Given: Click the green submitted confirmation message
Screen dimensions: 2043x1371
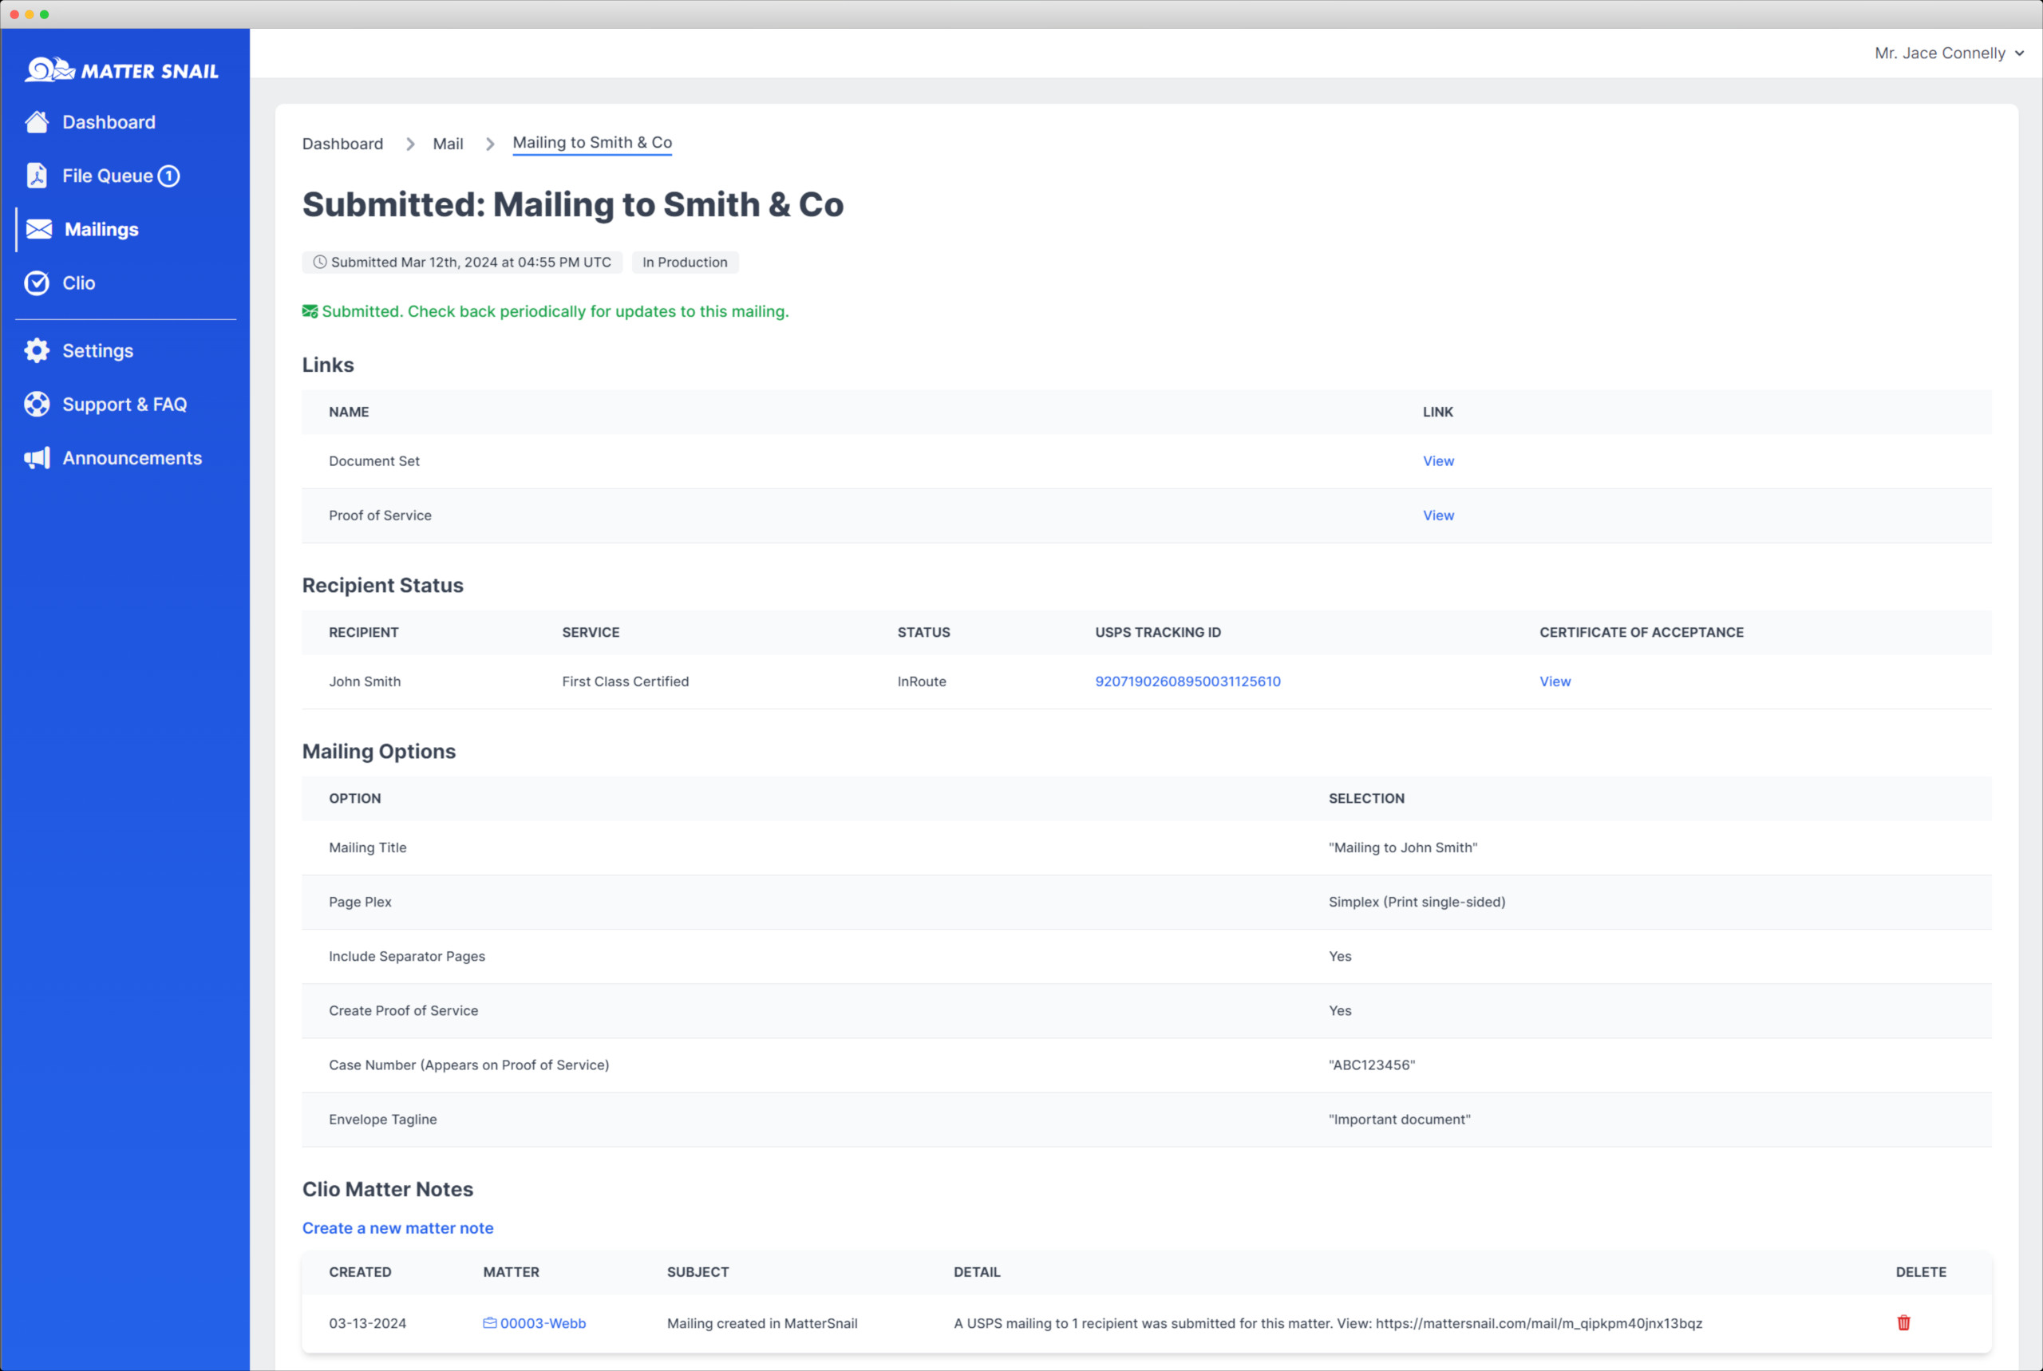Looking at the screenshot, I should (554, 311).
